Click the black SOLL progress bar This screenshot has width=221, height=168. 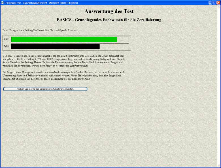[x=55, y=46]
